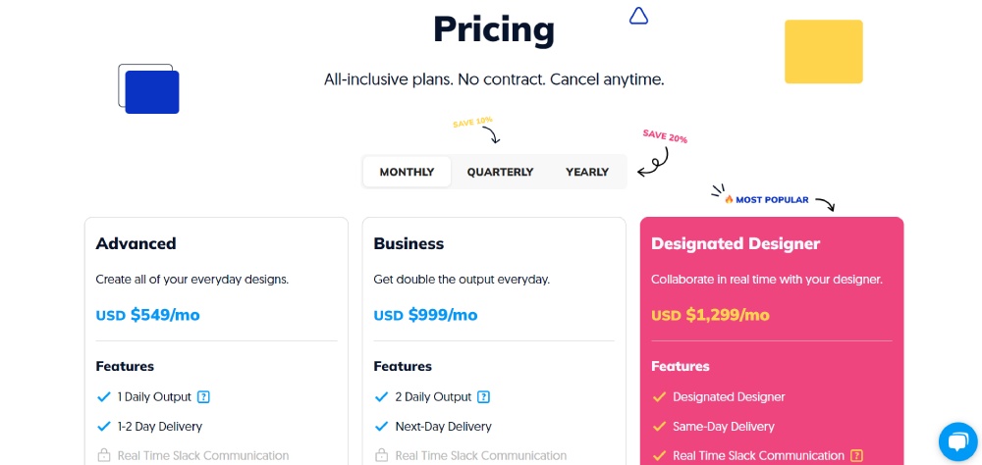Click the Save 20% label
This screenshot has height=465, width=982.
click(x=665, y=136)
